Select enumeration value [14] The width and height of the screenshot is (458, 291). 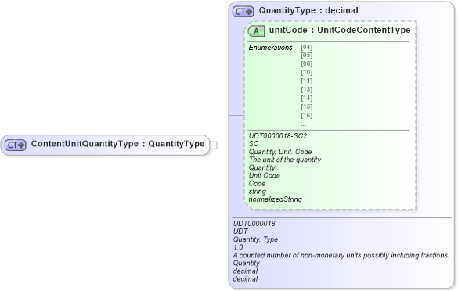307,98
